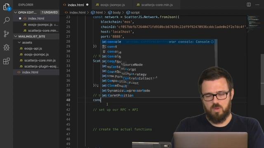Collapse the MAILINGLIST_SITE folder section
This screenshot has width=264, height=148.
coord(16,37)
